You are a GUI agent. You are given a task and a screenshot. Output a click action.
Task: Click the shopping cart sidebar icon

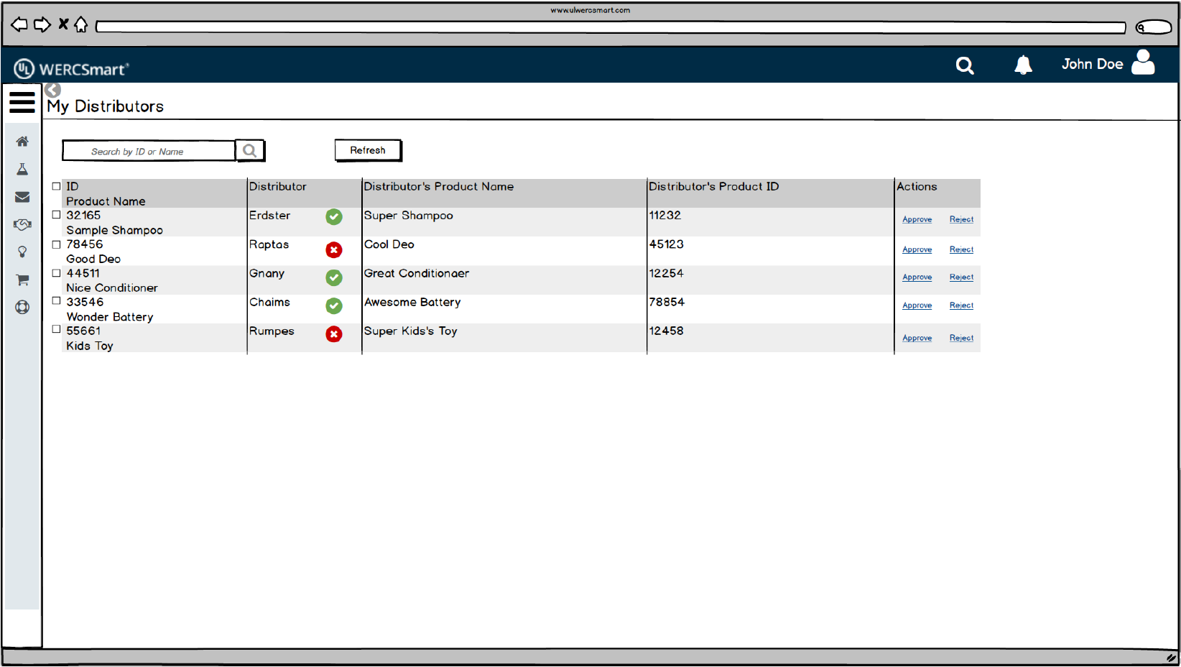[22, 280]
